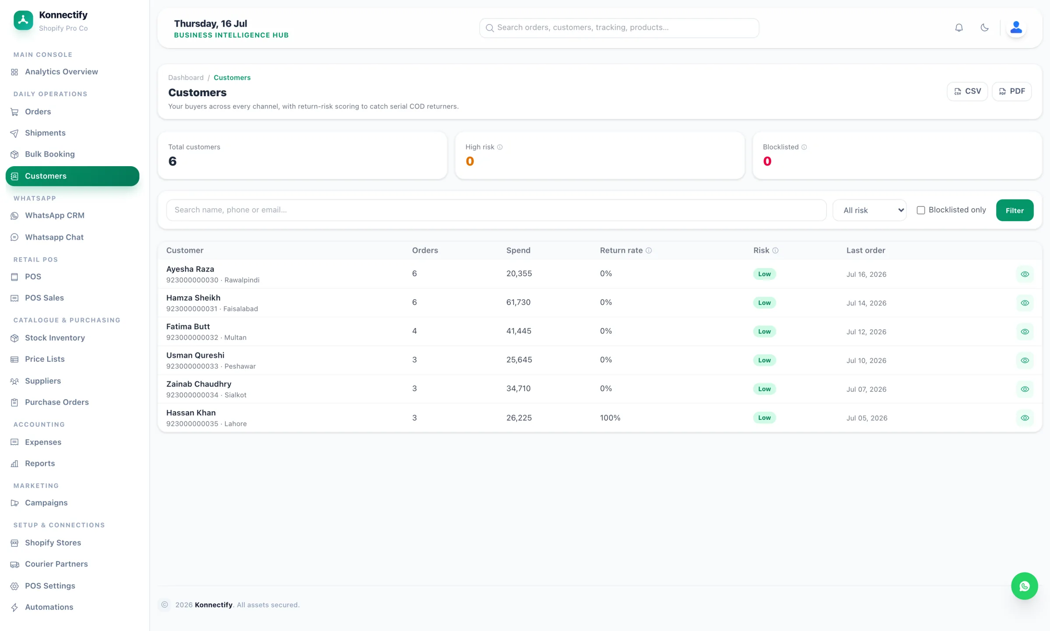
Task: Click Hamza Sheikh's spend 61,730
Action: [518, 303]
